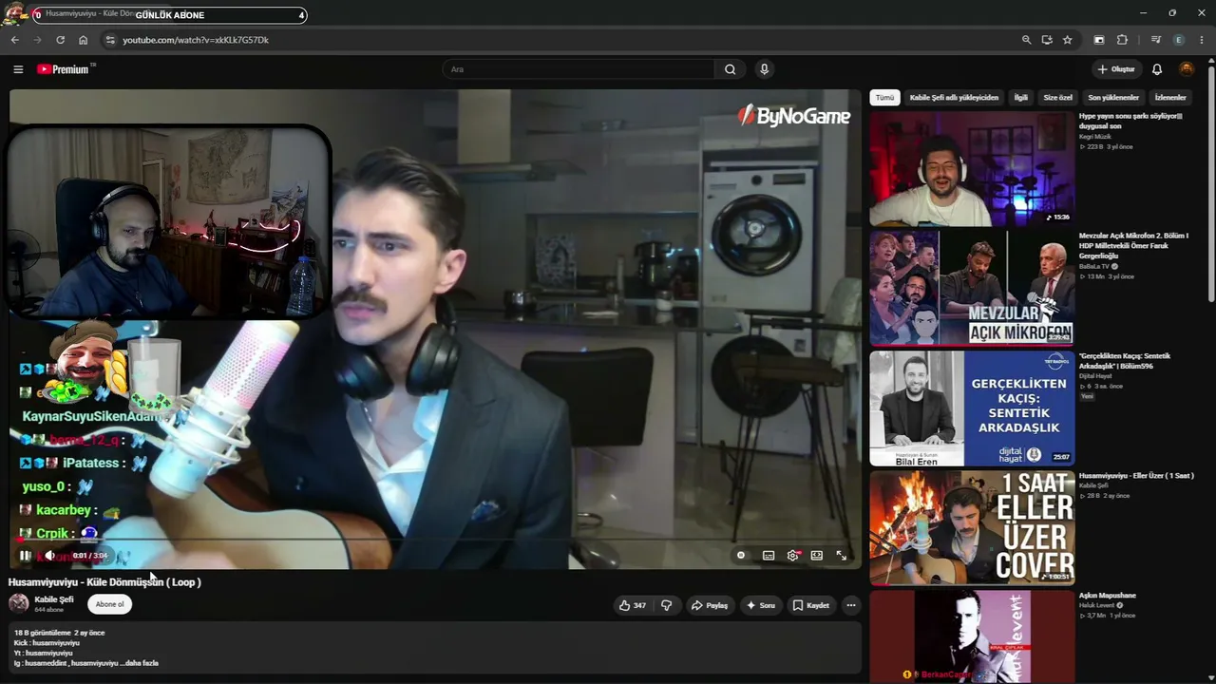Image resolution: width=1216 pixels, height=684 pixels.
Task: Open the Kabile Şefi channel avatar
Action: click(19, 603)
